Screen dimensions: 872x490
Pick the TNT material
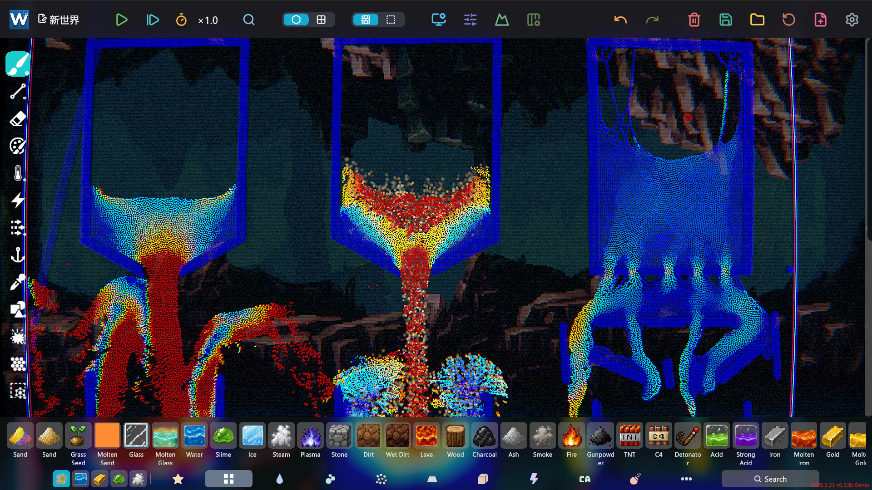click(x=630, y=436)
